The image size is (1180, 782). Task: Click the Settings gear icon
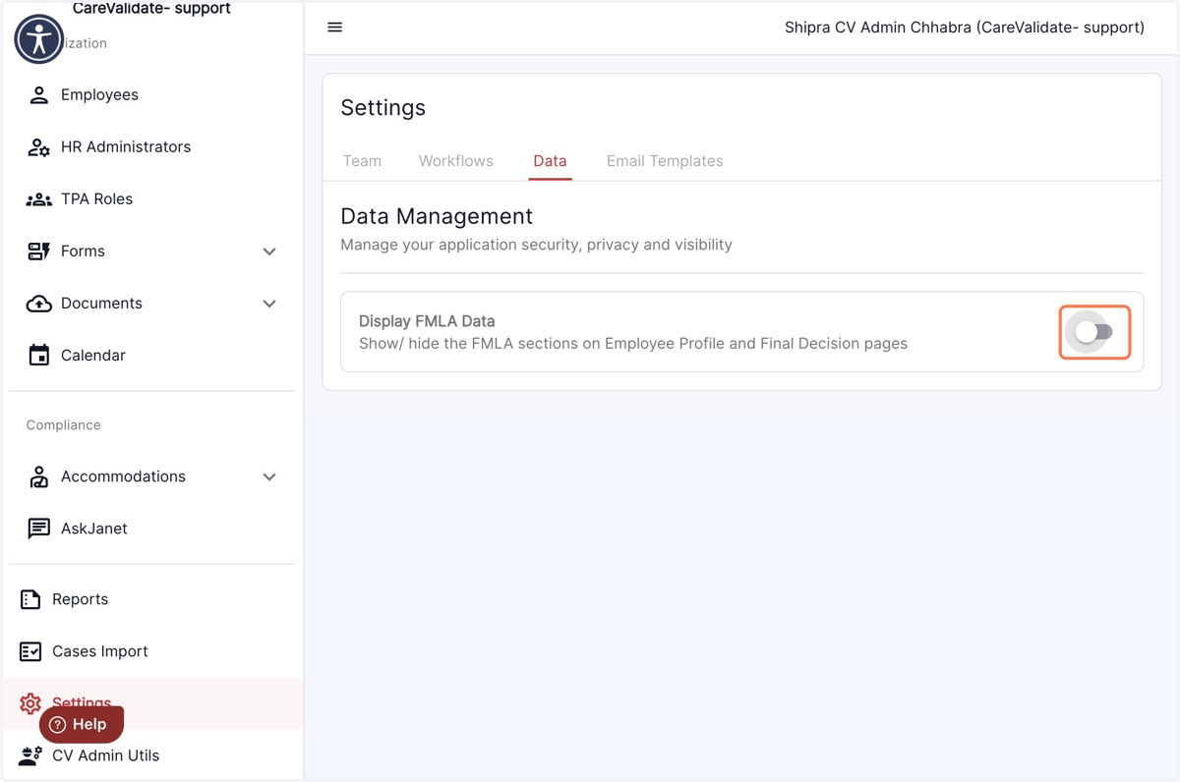[x=30, y=703]
